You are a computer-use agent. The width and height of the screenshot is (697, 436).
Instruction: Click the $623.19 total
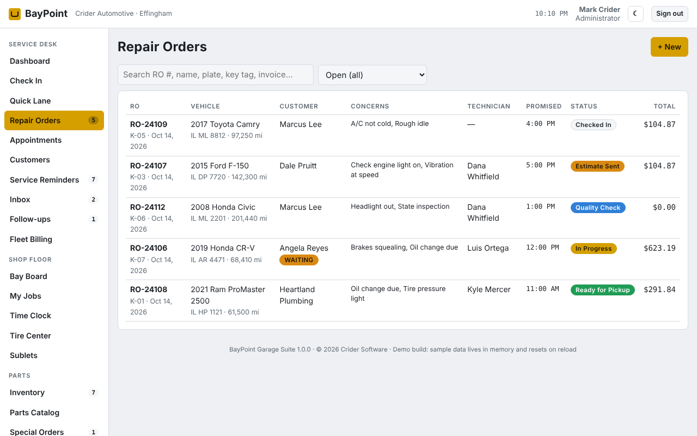[659, 248]
